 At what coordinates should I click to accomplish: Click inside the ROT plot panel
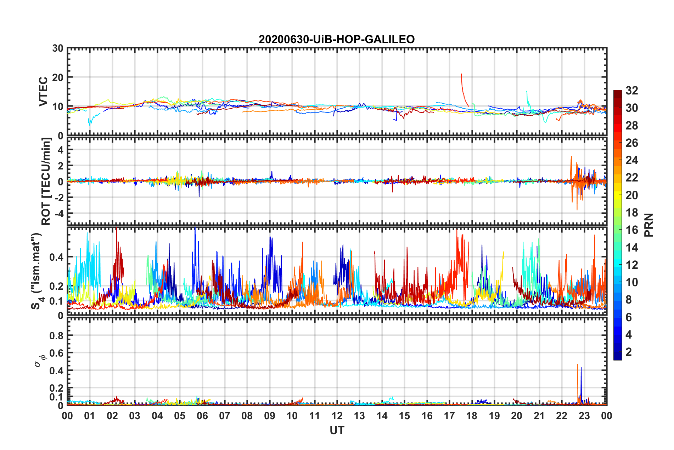pos(337,181)
